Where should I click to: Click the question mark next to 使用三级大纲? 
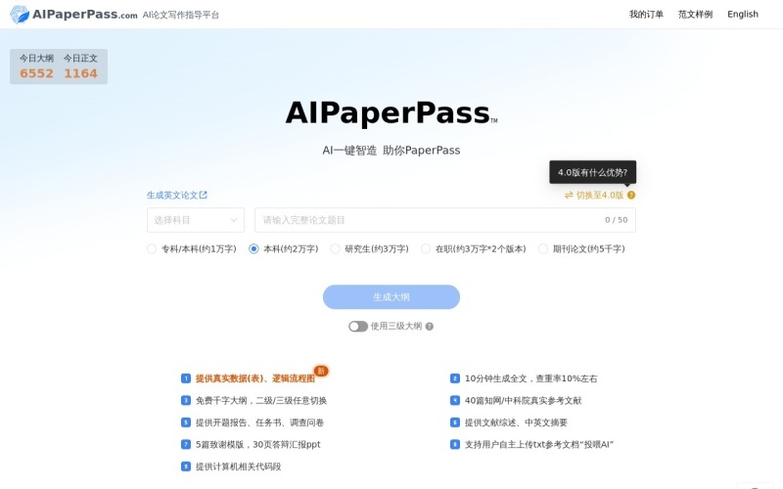tap(429, 327)
